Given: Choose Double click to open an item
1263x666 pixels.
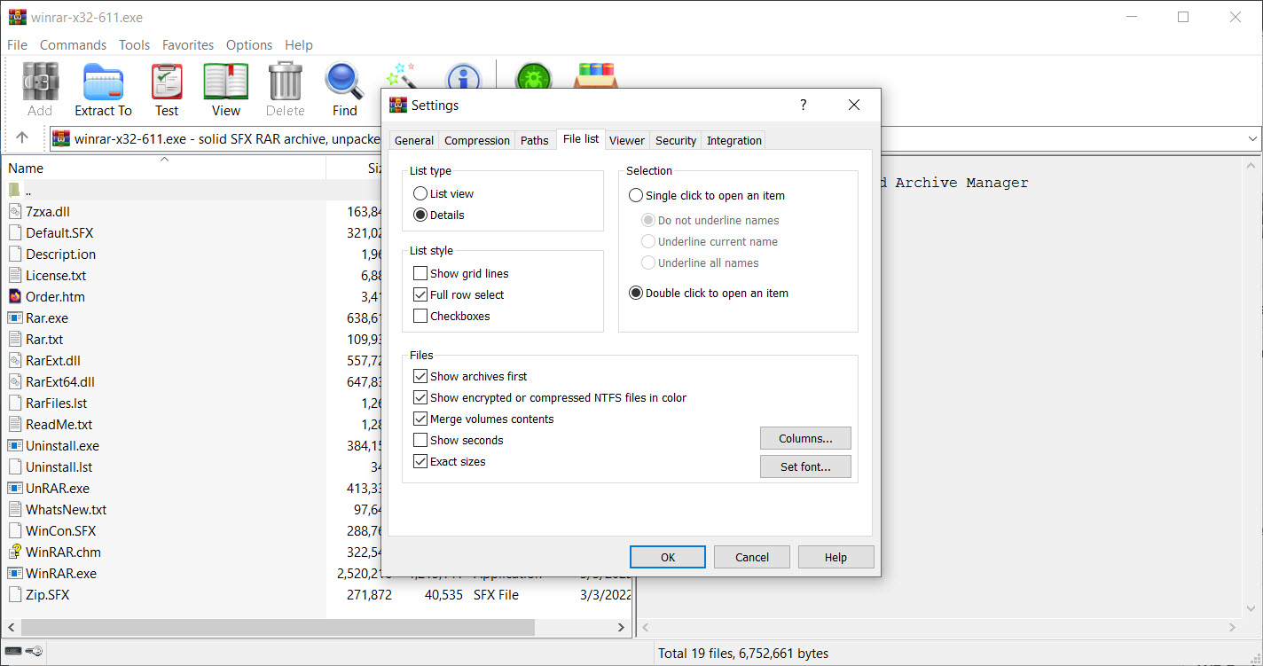Looking at the screenshot, I should tap(636, 293).
